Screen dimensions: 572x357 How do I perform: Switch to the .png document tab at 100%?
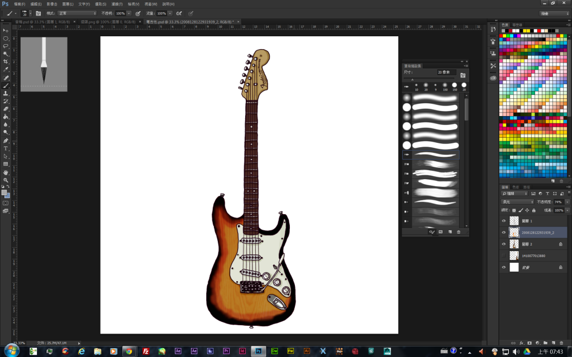[x=109, y=22]
